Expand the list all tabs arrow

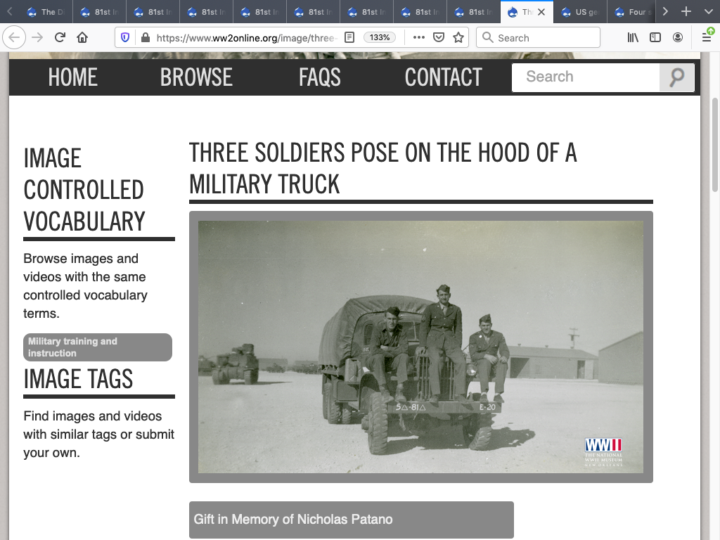[x=665, y=12]
